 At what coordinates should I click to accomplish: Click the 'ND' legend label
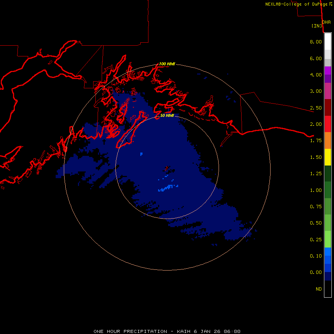coord(319,289)
